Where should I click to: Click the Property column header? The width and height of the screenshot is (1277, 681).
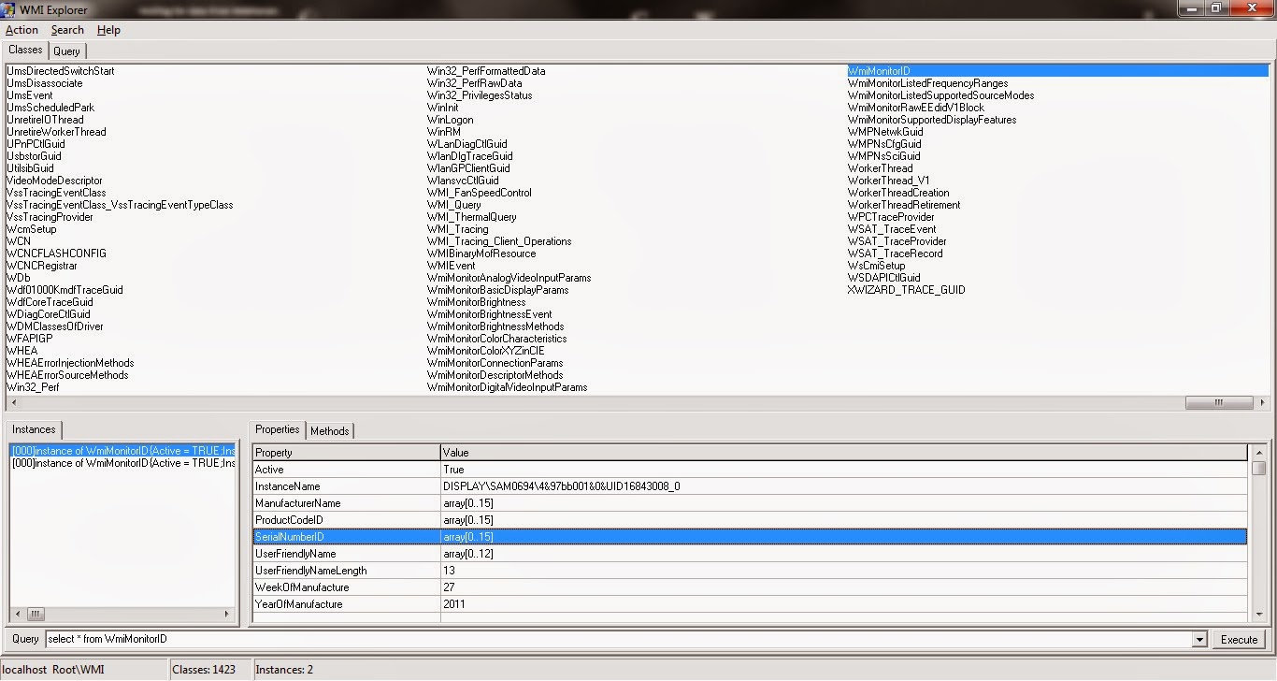[346, 453]
